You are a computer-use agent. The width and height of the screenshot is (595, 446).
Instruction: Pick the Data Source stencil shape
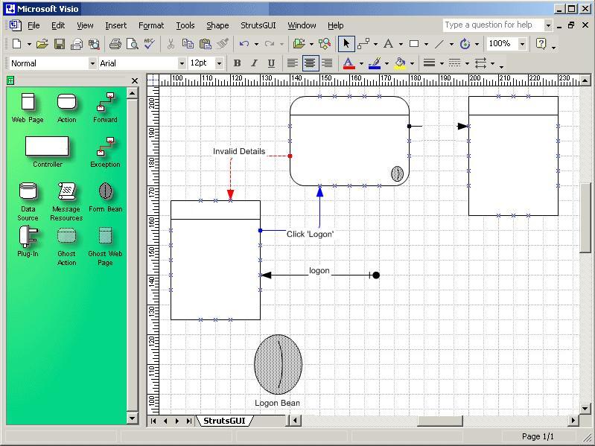[x=28, y=201]
